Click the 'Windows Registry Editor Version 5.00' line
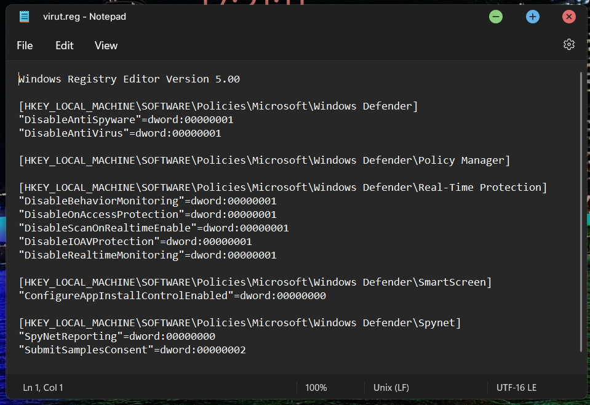The height and width of the screenshot is (405, 590). 129,79
